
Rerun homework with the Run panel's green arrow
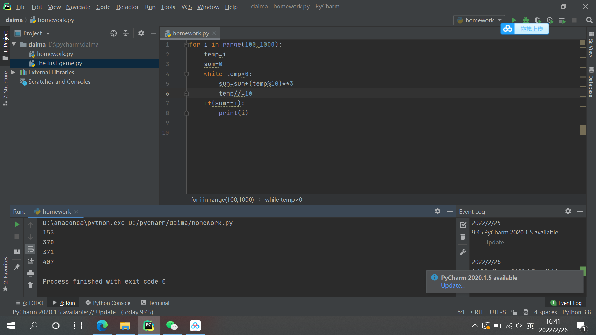click(17, 224)
